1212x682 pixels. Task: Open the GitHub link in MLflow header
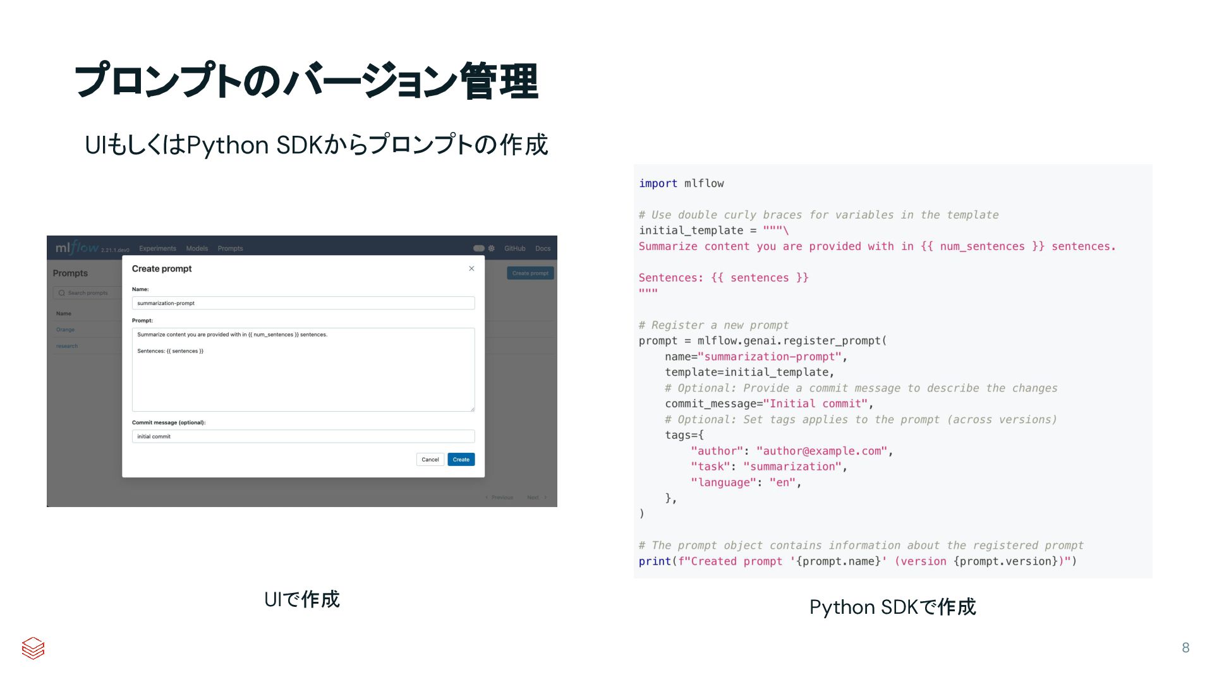[515, 249]
